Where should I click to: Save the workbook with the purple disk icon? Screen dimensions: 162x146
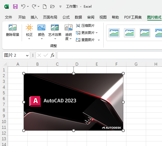(15, 7)
